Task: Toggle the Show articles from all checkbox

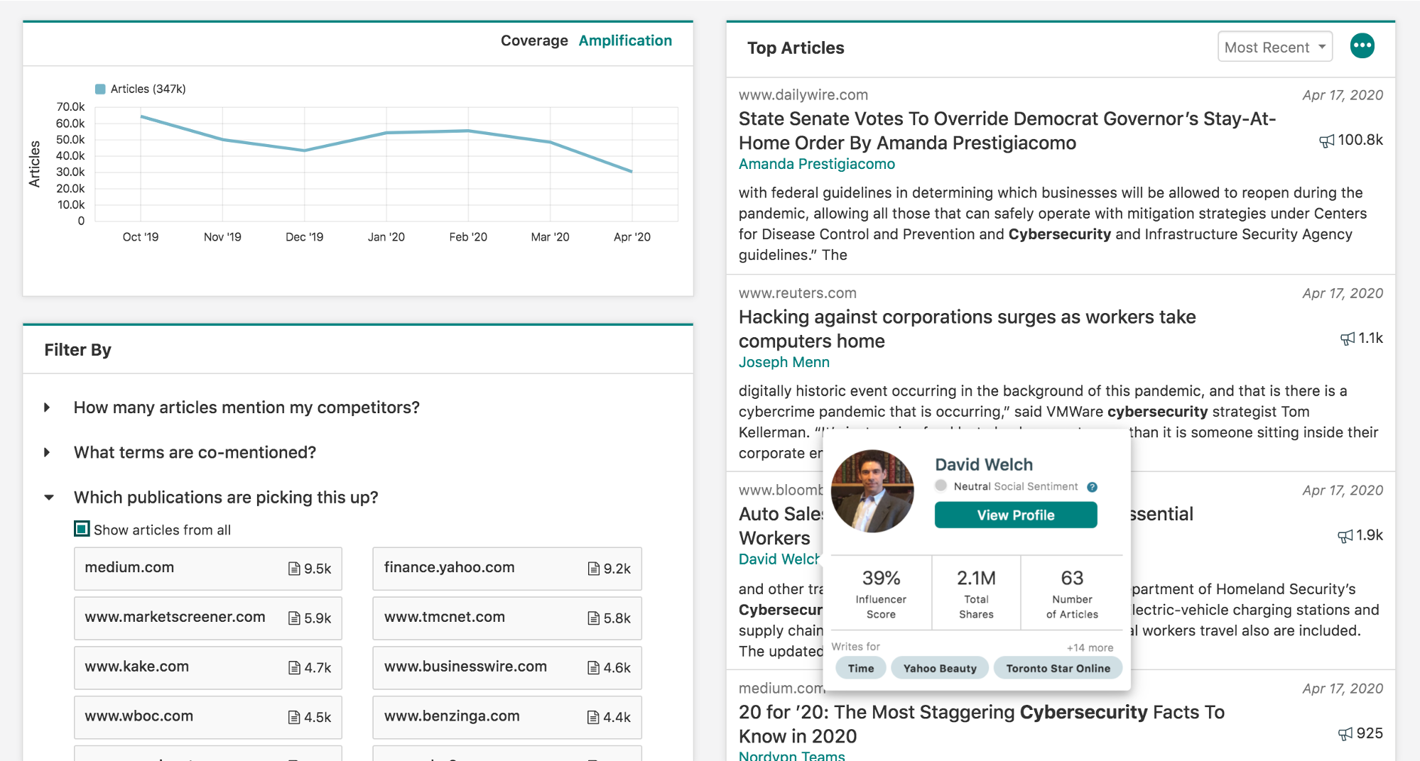Action: pos(82,529)
